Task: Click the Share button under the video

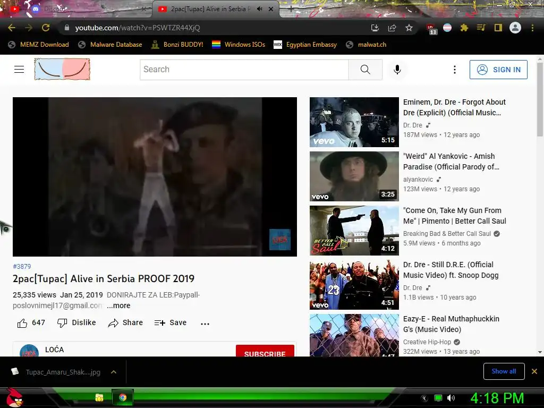Action: [125, 323]
